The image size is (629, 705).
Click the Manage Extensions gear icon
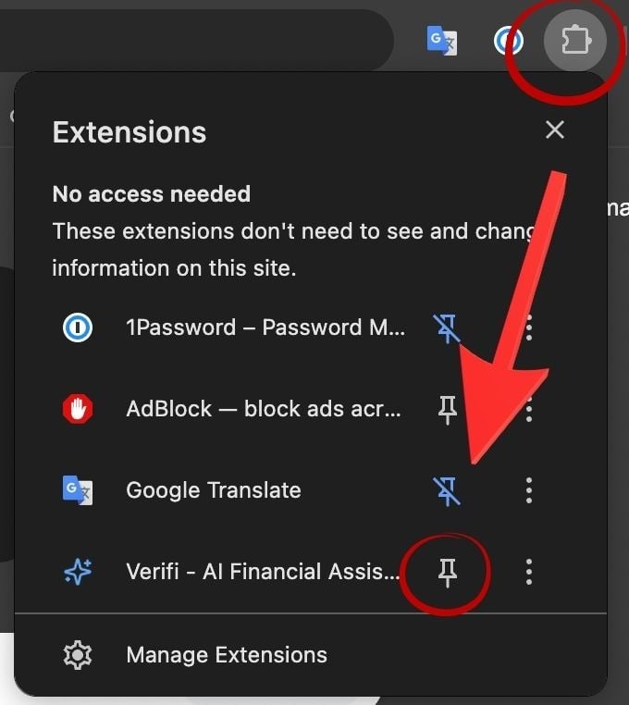click(78, 655)
